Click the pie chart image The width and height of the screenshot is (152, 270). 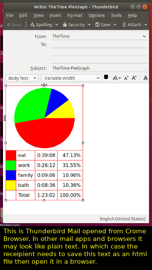[44, 118]
